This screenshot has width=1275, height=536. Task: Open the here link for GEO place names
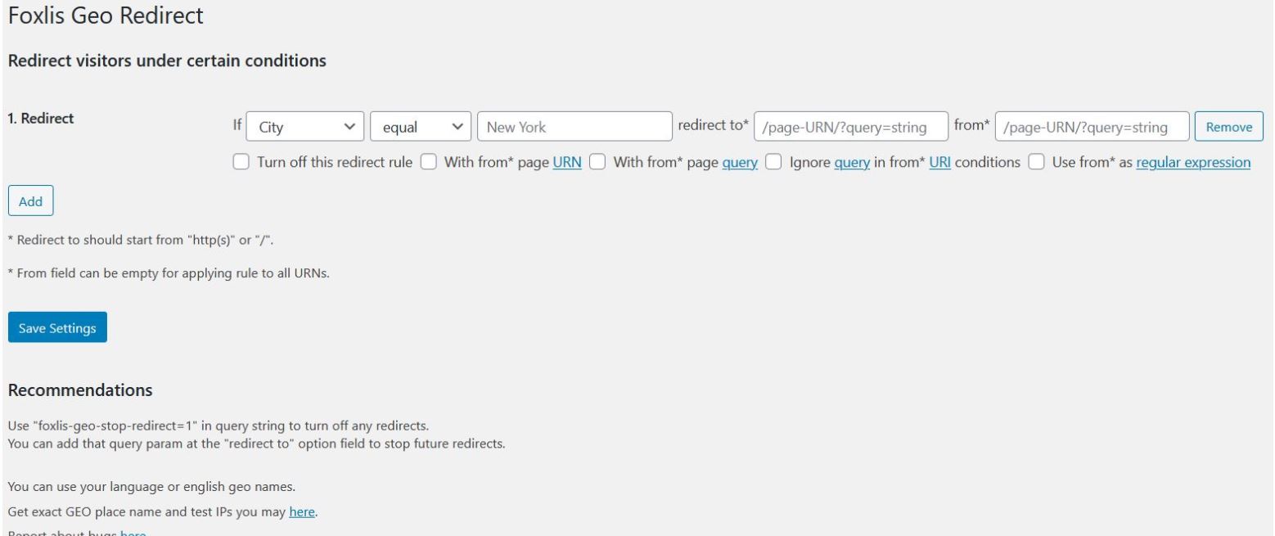tap(302, 512)
